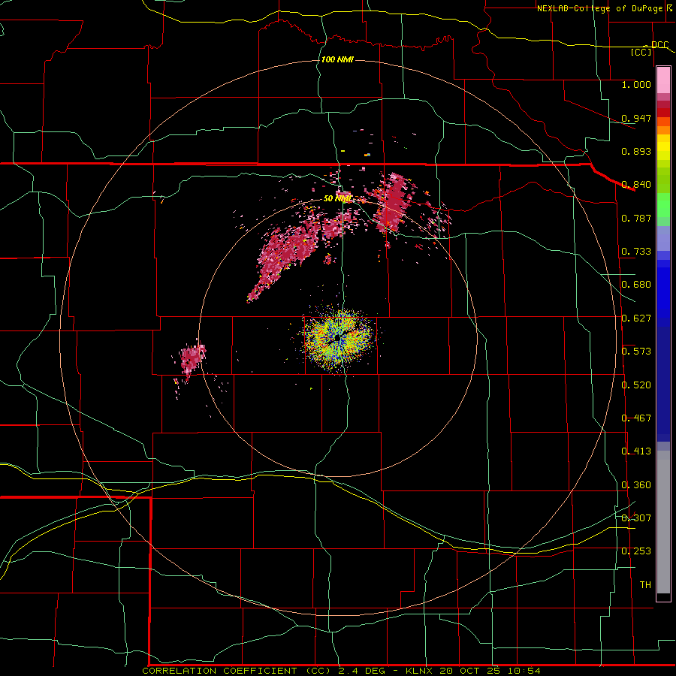
Task: Click the 50 NMI range ring label
Action: 337,198
